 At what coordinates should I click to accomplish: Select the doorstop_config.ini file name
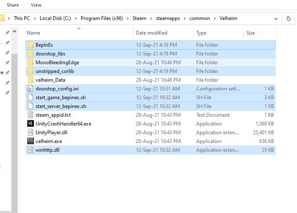pos(57,89)
